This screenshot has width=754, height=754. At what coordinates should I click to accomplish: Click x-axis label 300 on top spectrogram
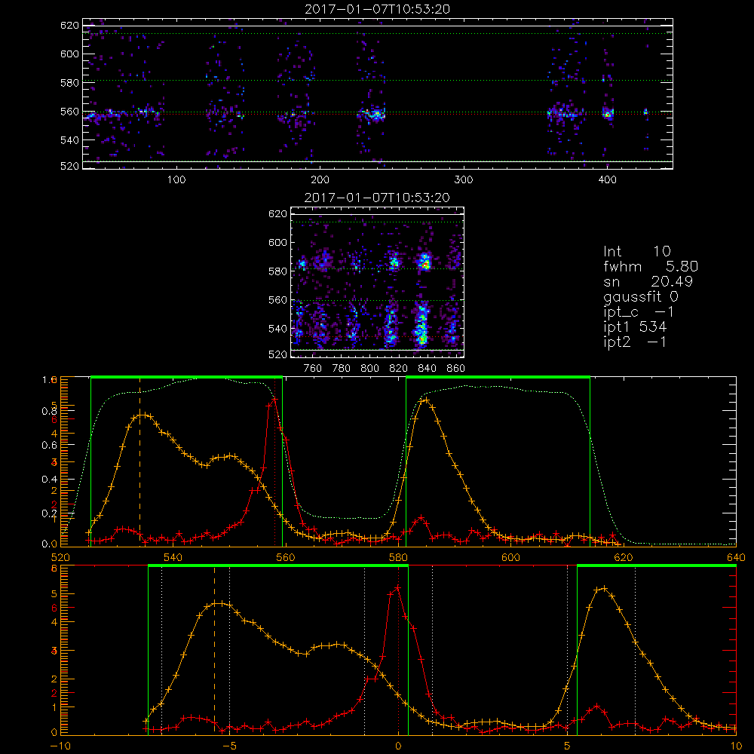coord(464,180)
